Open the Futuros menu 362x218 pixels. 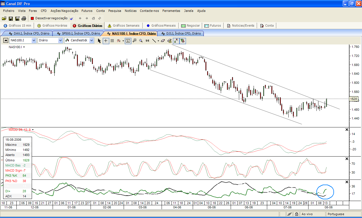87,11
